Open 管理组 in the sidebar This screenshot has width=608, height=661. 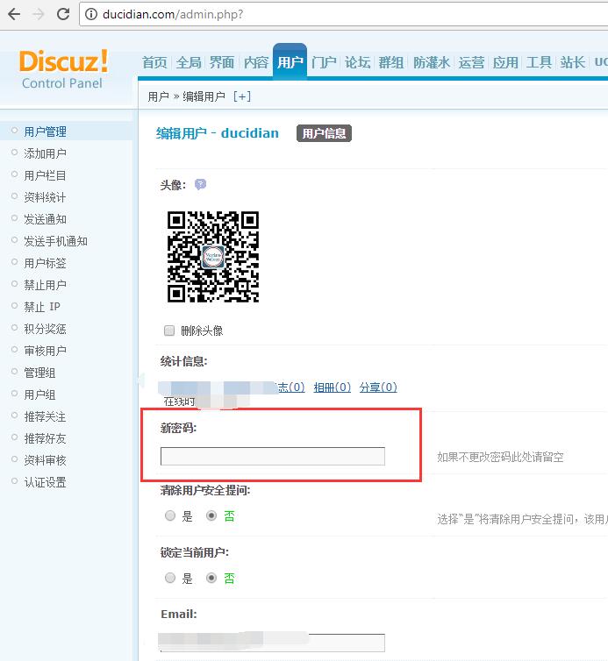coord(39,373)
